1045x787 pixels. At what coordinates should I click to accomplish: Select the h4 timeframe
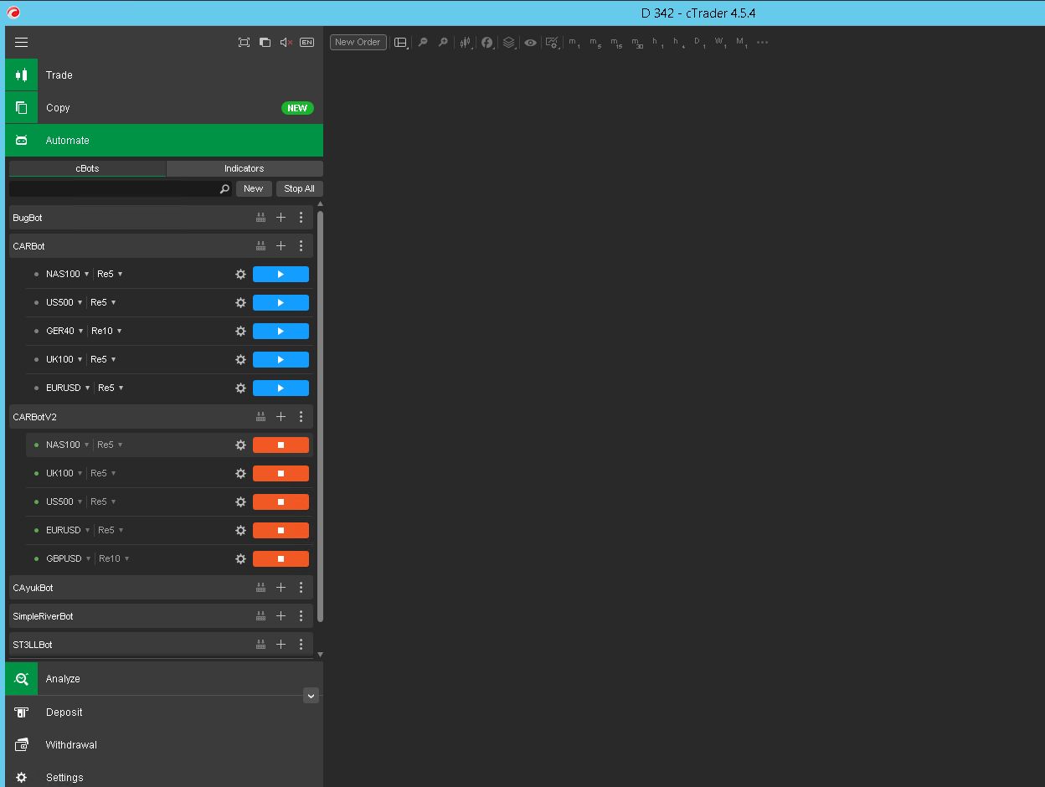click(678, 42)
